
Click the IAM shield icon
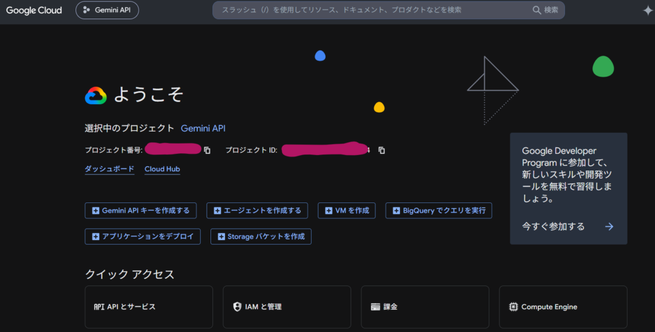click(237, 306)
